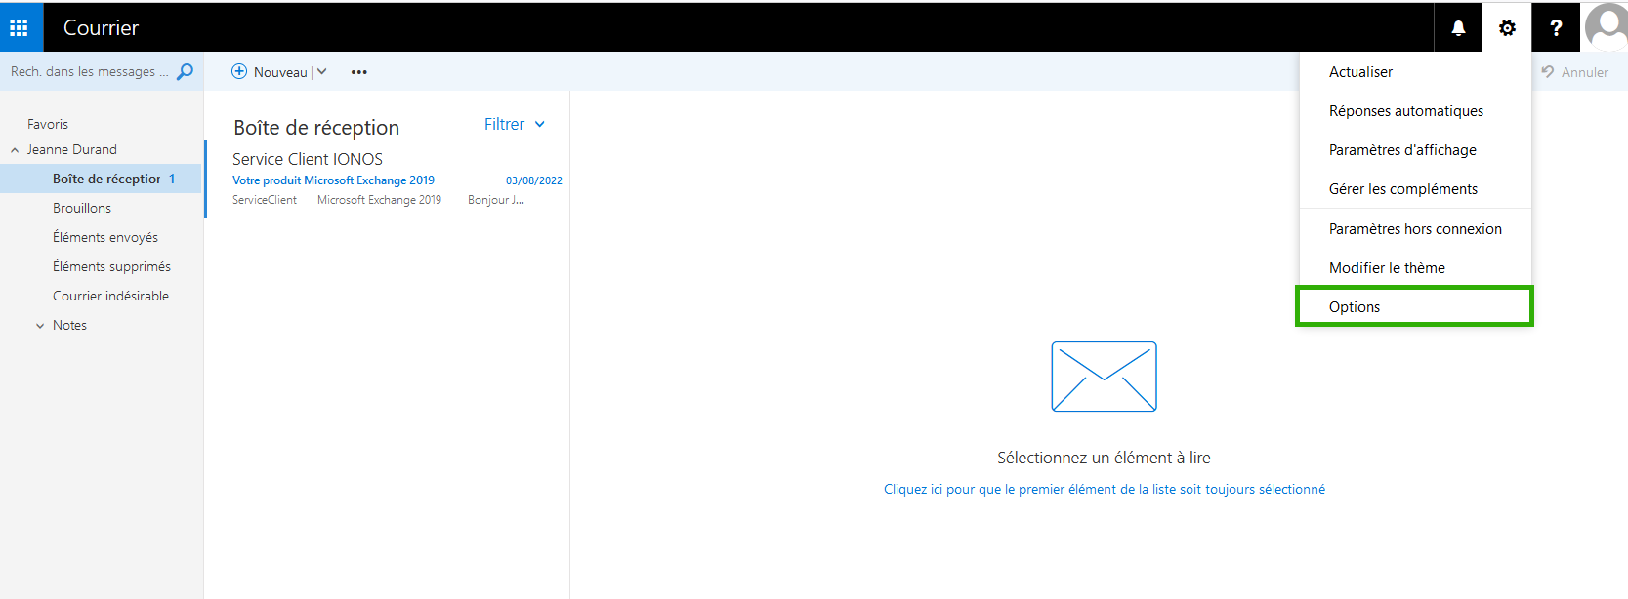Click the Annuler undo button
The width and height of the screenshot is (1628, 599).
click(1574, 72)
